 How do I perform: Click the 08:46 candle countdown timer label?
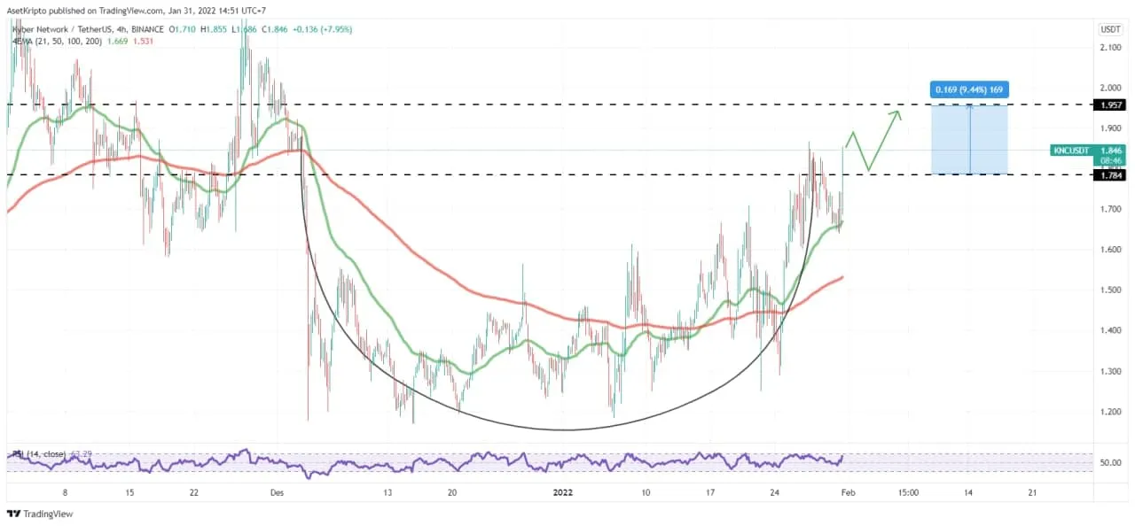pos(1109,161)
